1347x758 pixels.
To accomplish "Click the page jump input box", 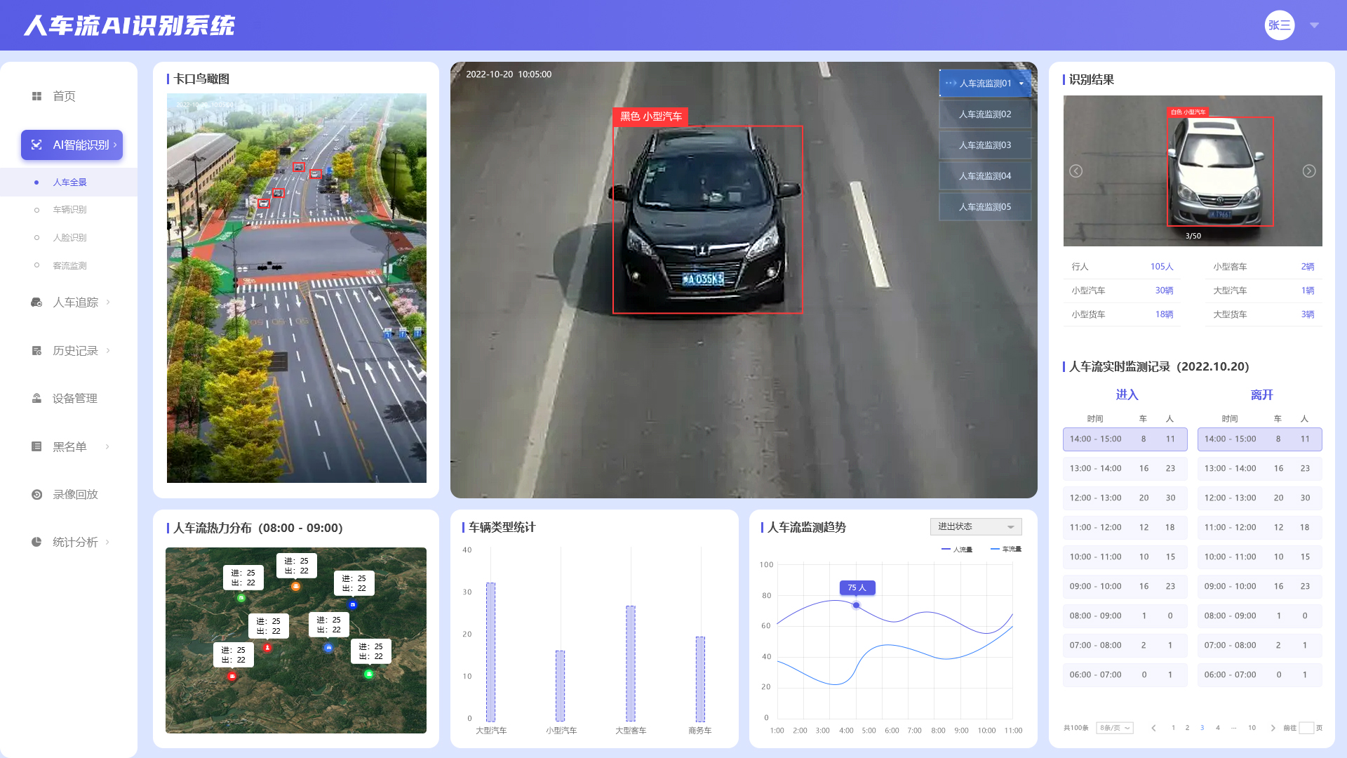I will tap(1306, 728).
